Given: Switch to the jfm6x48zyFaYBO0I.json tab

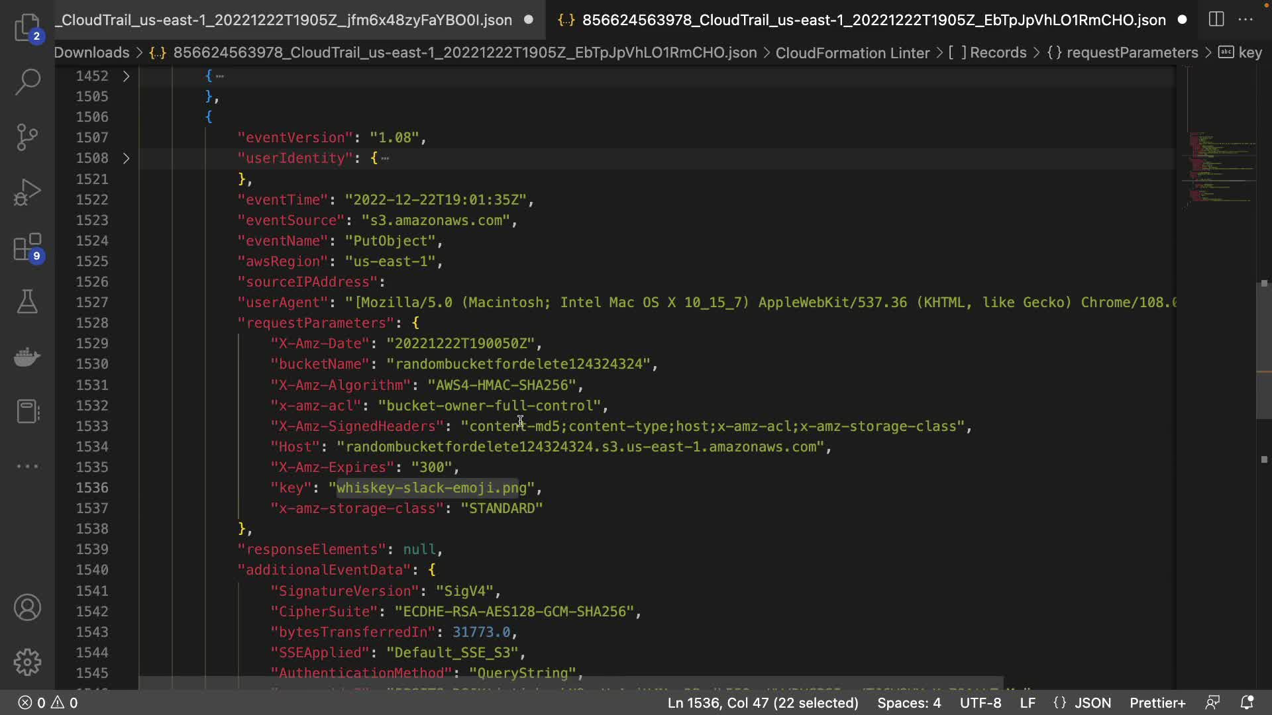Looking at the screenshot, I should pos(285,20).
